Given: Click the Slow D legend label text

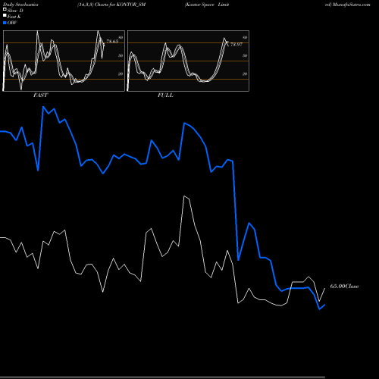Looking at the screenshot, I should (15, 11).
